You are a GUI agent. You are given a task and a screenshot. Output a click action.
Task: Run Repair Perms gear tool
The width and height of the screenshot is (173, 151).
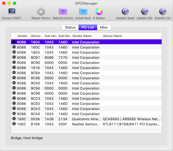(41, 11)
